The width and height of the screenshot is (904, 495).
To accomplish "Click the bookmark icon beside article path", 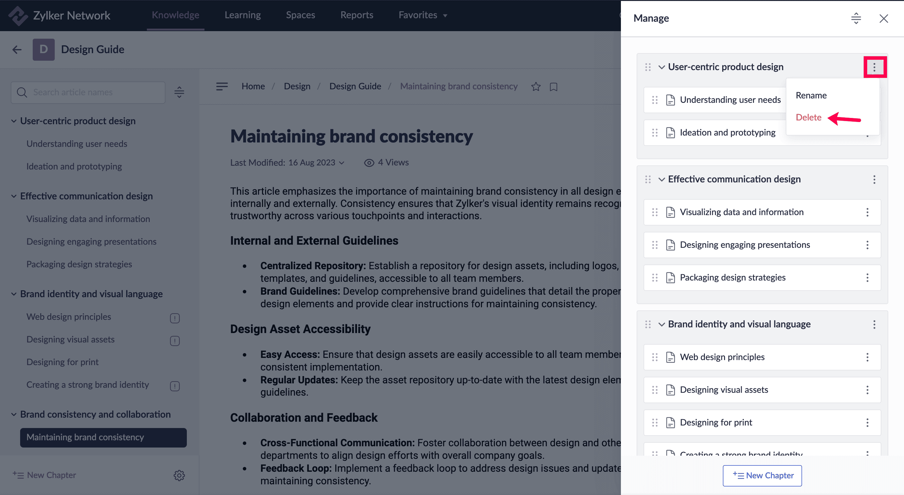I will click(x=553, y=87).
